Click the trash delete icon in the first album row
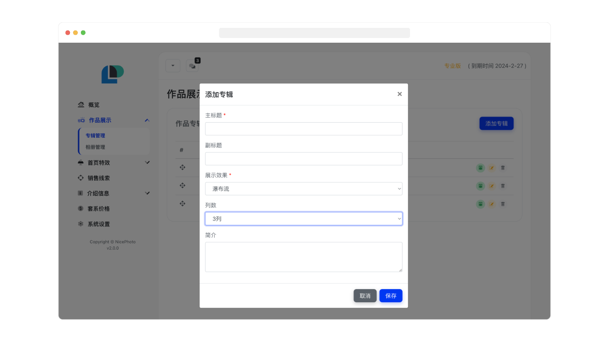 tap(503, 168)
